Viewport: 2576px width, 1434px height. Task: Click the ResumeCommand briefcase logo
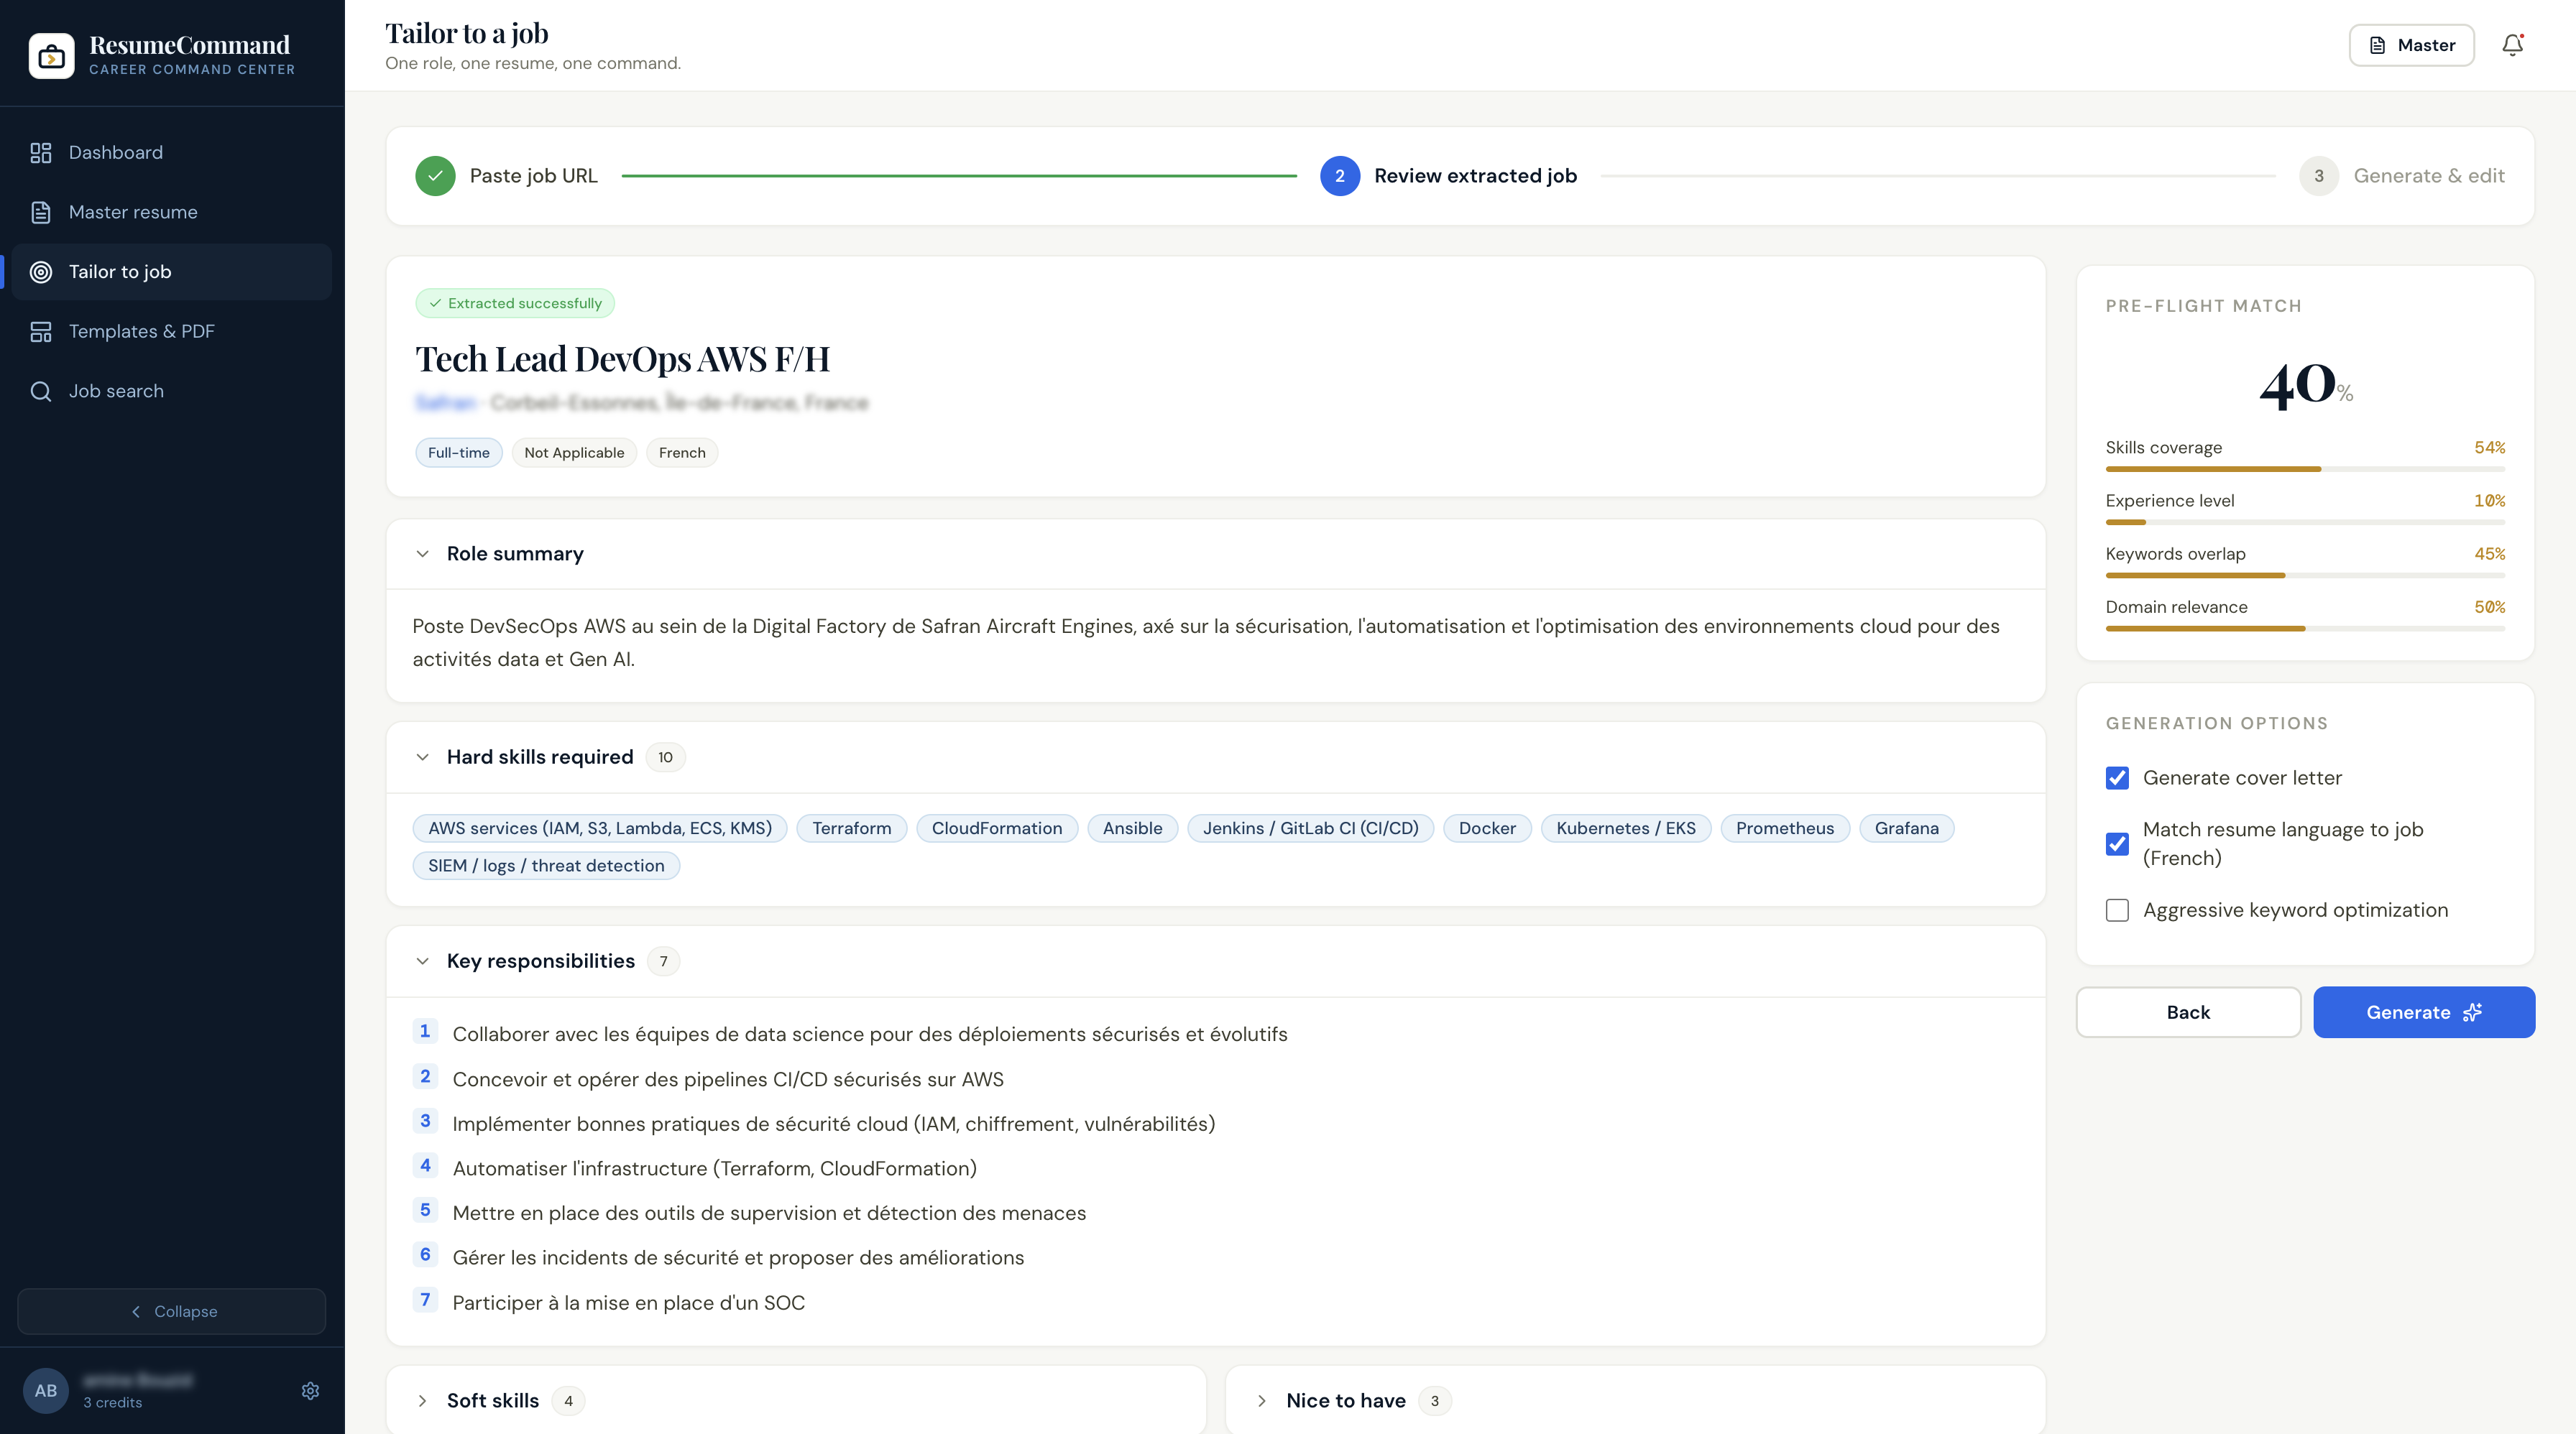(x=52, y=56)
